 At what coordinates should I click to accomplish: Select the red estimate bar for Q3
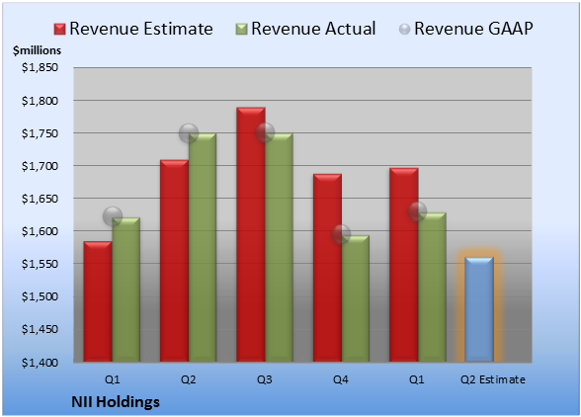click(251, 234)
